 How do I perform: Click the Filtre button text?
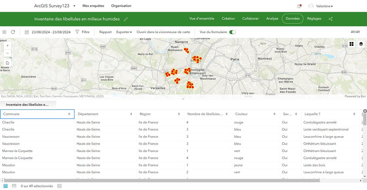point(86,32)
